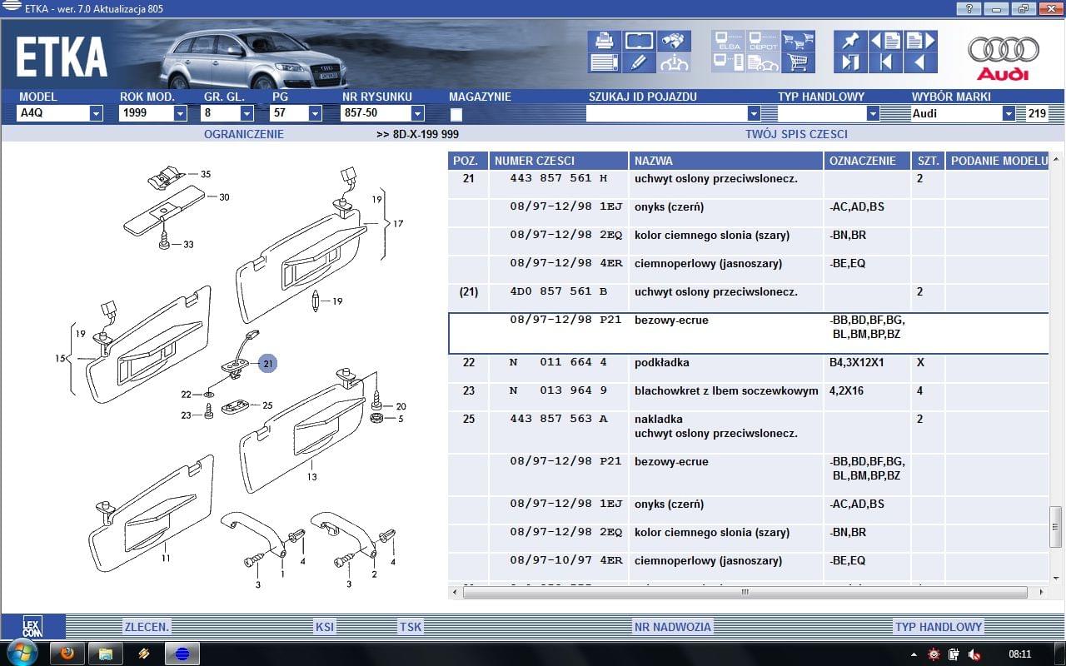Open the multiple shopping carts icon

click(x=798, y=41)
